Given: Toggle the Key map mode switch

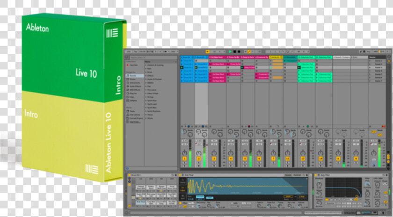Looking at the screenshot, I should 369,51.
